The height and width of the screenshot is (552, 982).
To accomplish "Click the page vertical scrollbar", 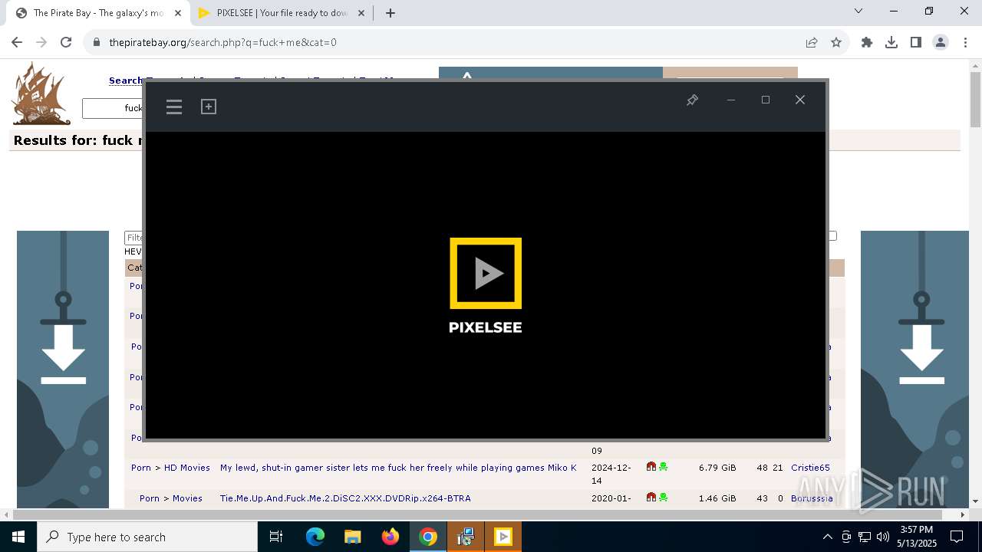I will pyautogui.click(x=975, y=100).
